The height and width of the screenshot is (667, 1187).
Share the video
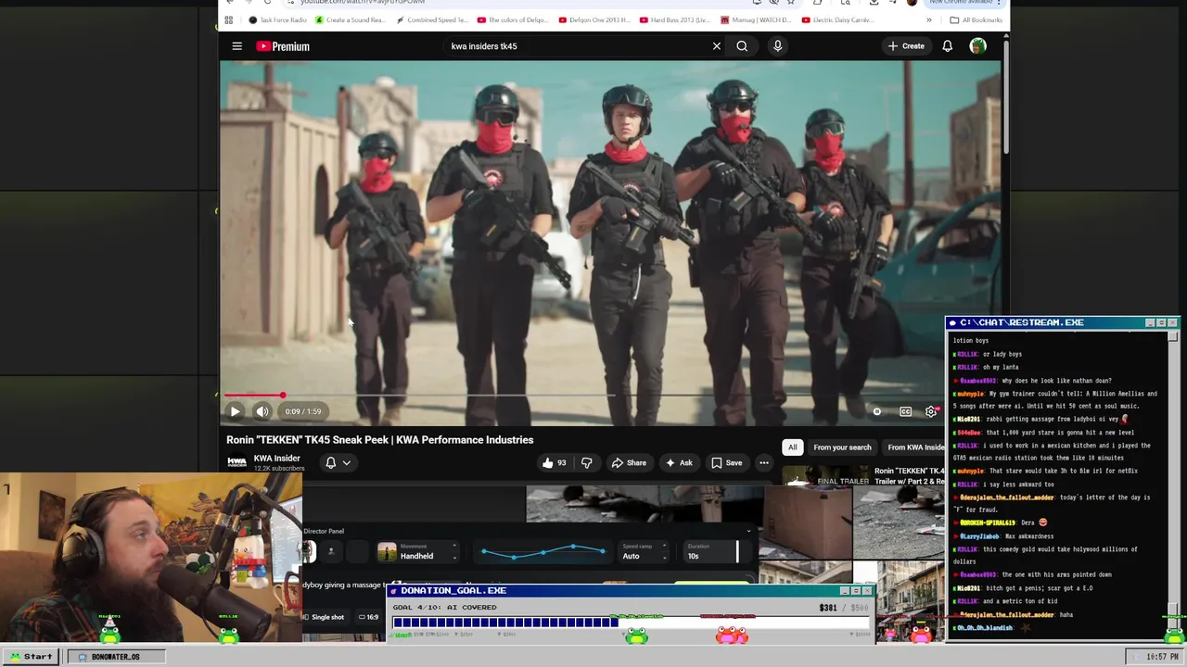(x=629, y=463)
